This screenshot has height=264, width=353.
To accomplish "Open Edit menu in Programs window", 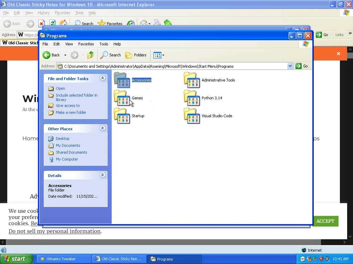I will [x=57, y=44].
